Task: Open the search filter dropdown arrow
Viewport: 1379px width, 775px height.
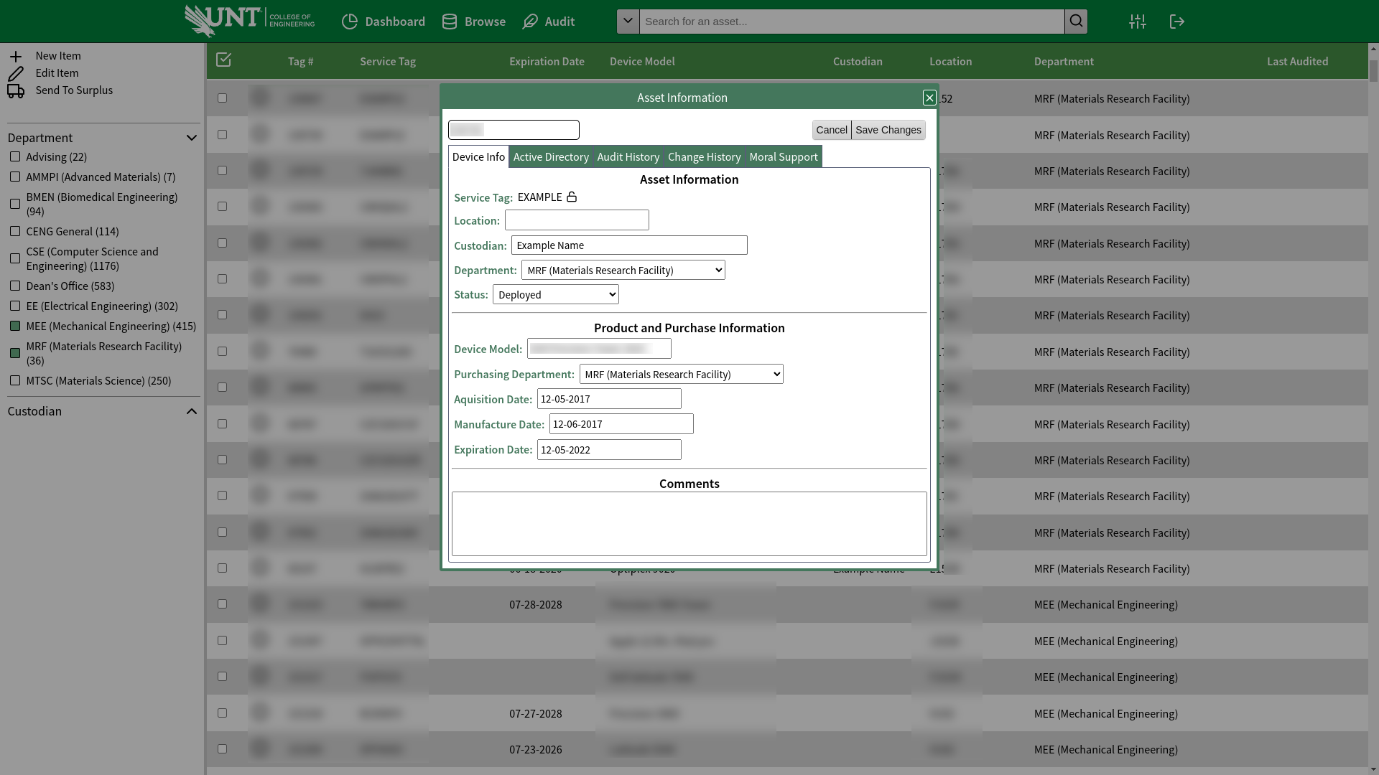Action: 628,22
